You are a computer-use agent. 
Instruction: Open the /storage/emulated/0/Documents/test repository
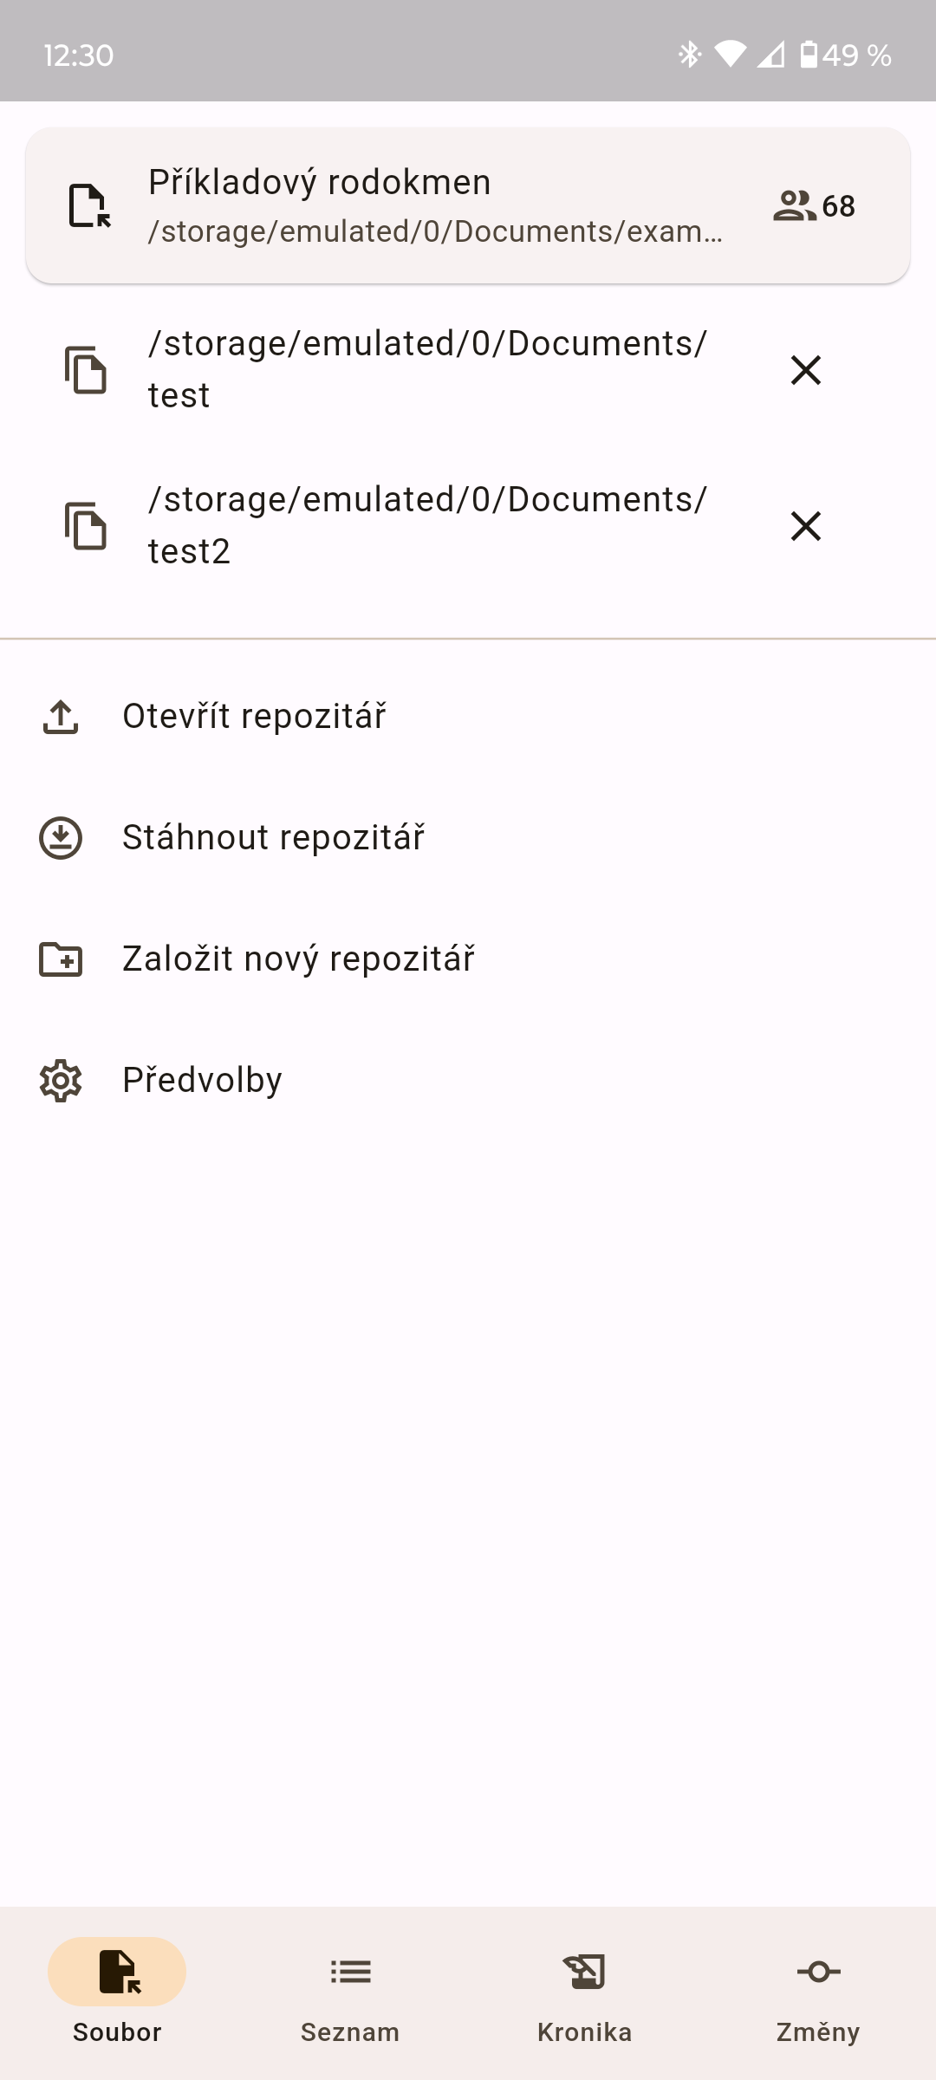click(427, 370)
